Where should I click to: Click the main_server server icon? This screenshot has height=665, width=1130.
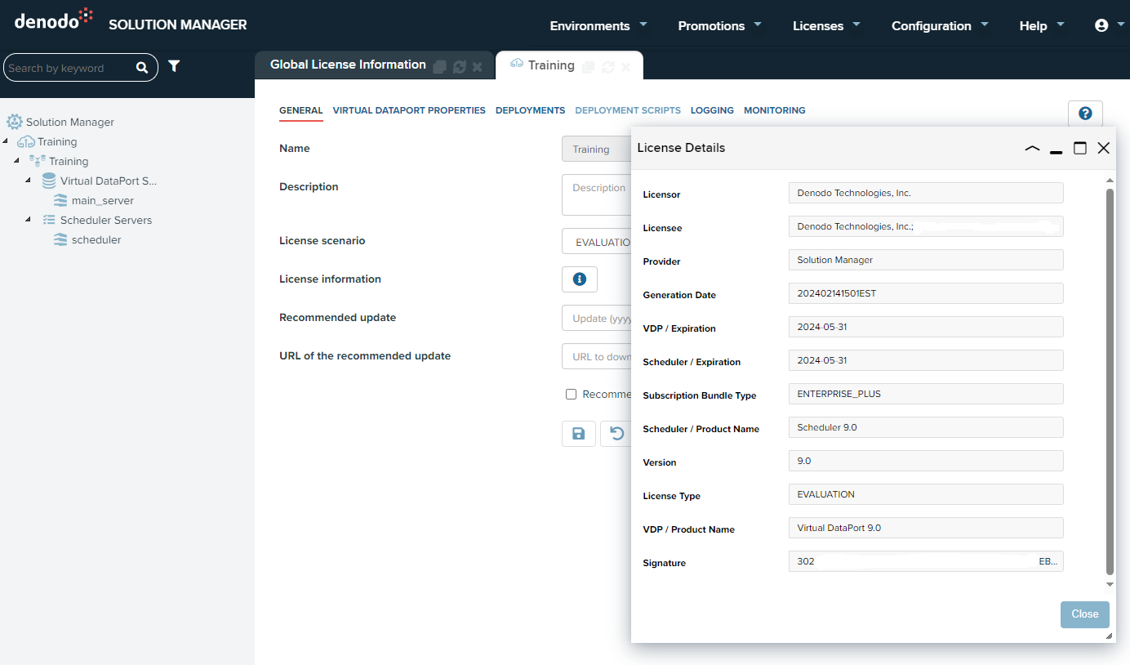60,200
